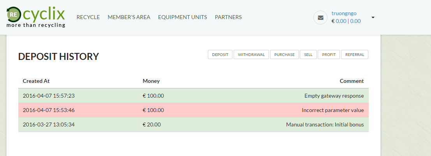Click the Created At column header

pos(36,81)
